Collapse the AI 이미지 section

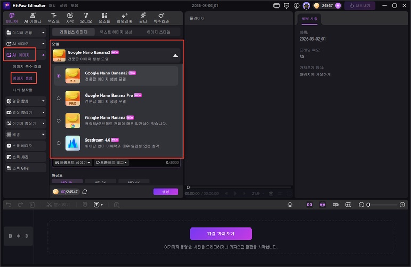43,55
